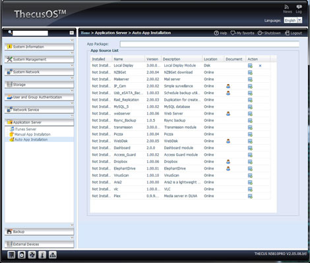
Task: Click the install icon for VirusScan
Action: pos(250,176)
